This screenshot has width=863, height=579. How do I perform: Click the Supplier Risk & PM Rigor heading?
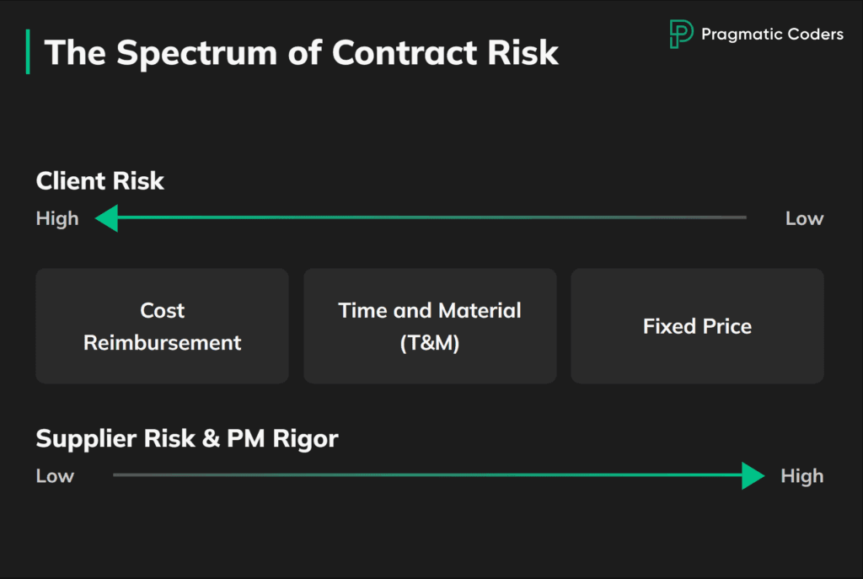187,438
